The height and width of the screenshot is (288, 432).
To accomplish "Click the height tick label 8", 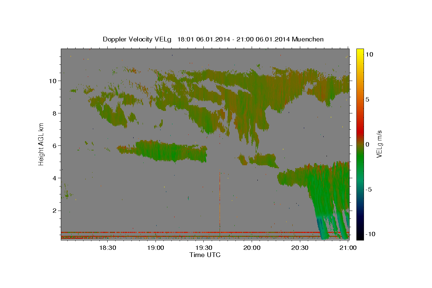I will point(55,113).
